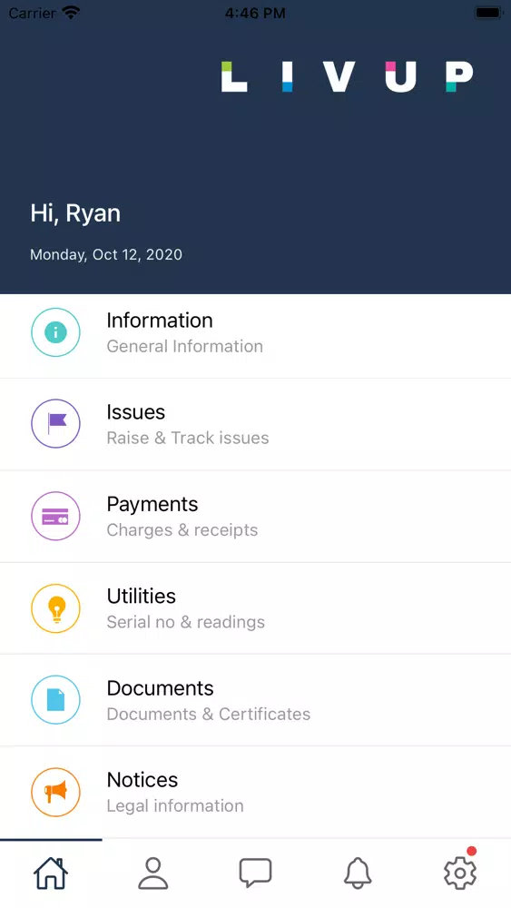Choose the Utilities title text
The image size is (511, 908).
coord(142,596)
